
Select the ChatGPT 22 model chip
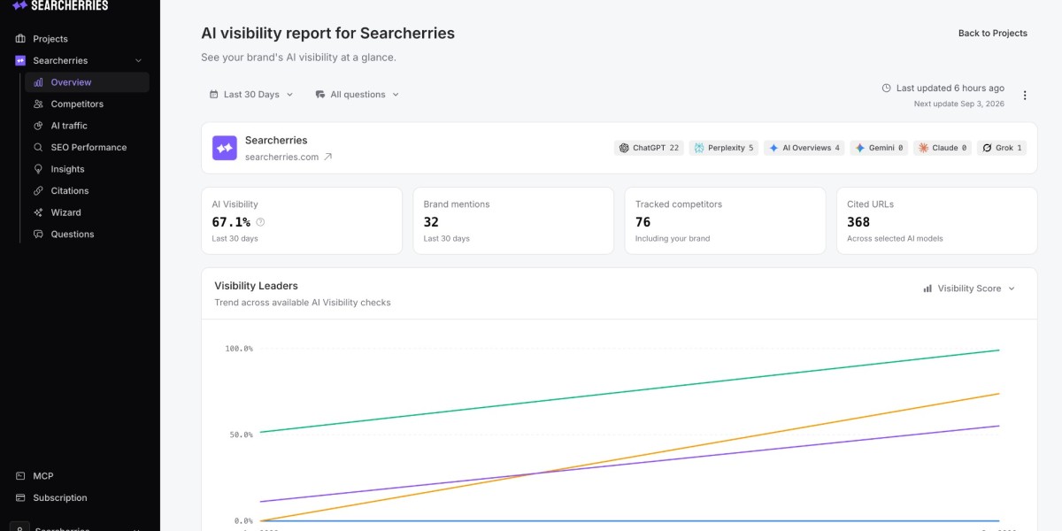(x=649, y=148)
